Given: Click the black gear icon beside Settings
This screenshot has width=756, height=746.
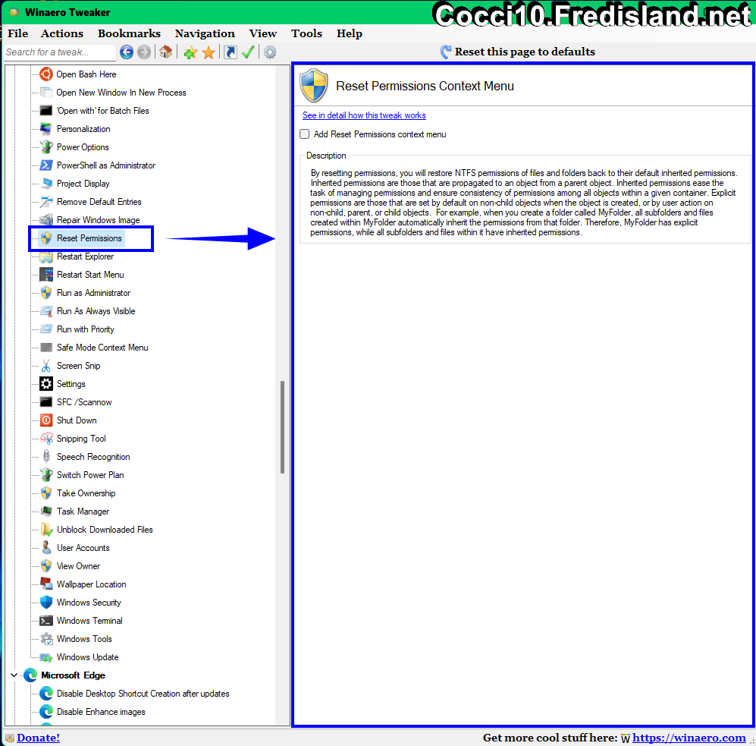Looking at the screenshot, I should [46, 384].
